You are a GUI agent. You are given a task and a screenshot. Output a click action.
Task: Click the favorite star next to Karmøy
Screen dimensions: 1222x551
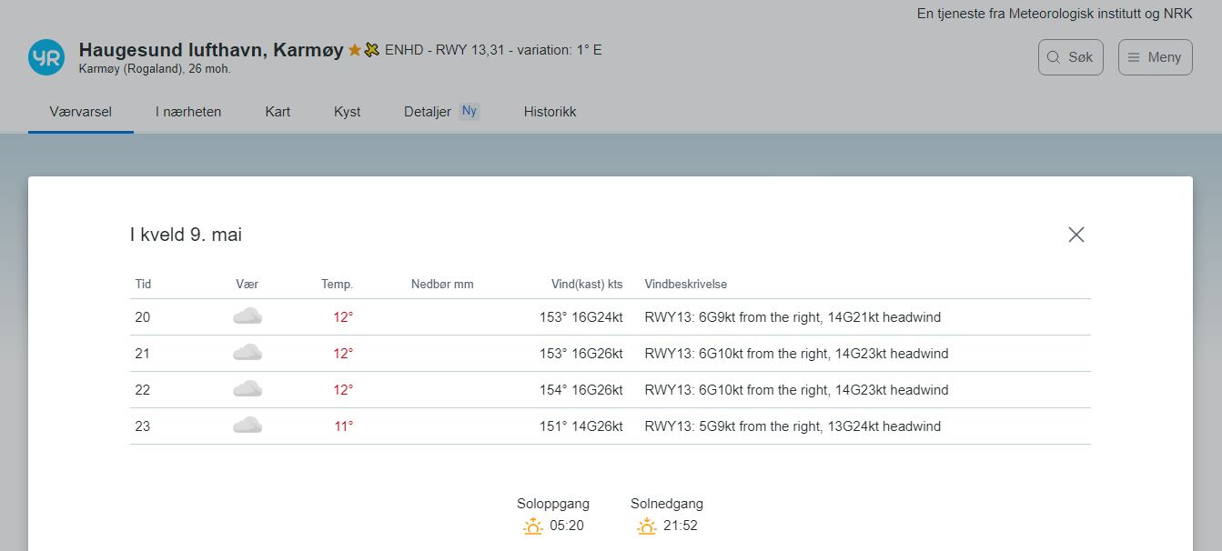click(x=355, y=50)
